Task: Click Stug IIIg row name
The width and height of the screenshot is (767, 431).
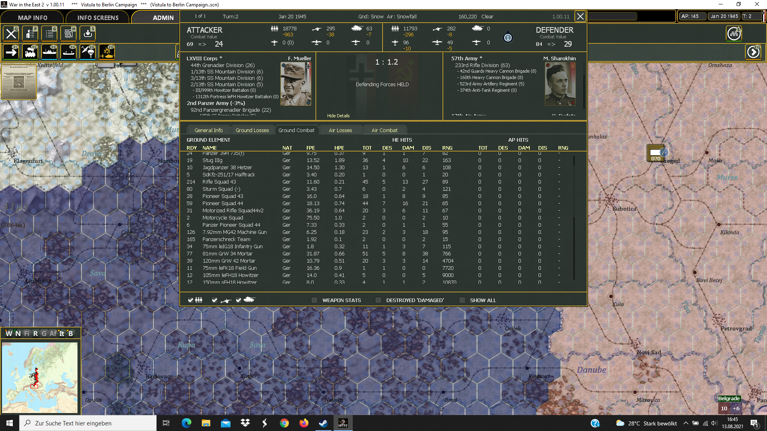Action: pyautogui.click(x=213, y=160)
